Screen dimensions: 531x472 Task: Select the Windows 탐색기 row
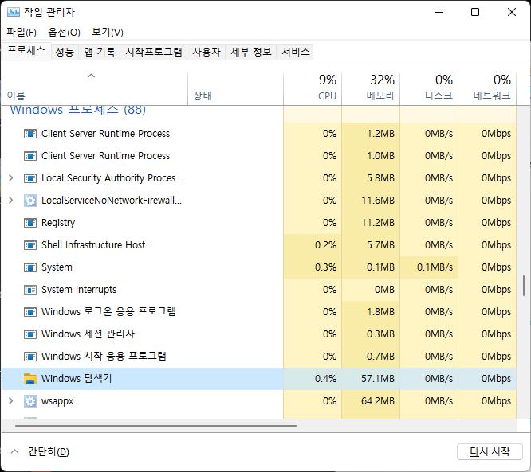click(259, 379)
